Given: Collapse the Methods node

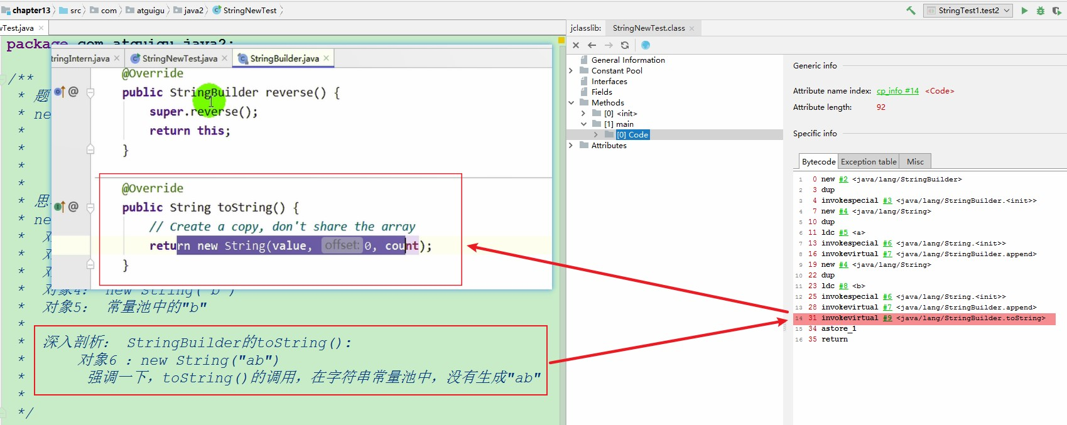Looking at the screenshot, I should (x=571, y=103).
